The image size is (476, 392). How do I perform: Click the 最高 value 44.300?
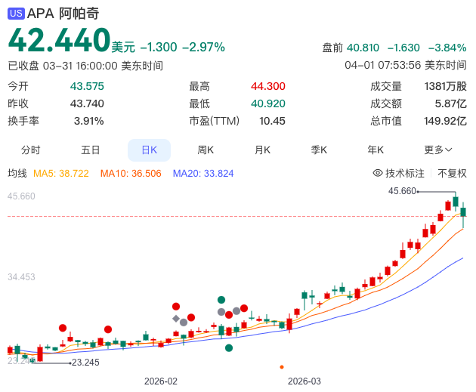point(268,86)
